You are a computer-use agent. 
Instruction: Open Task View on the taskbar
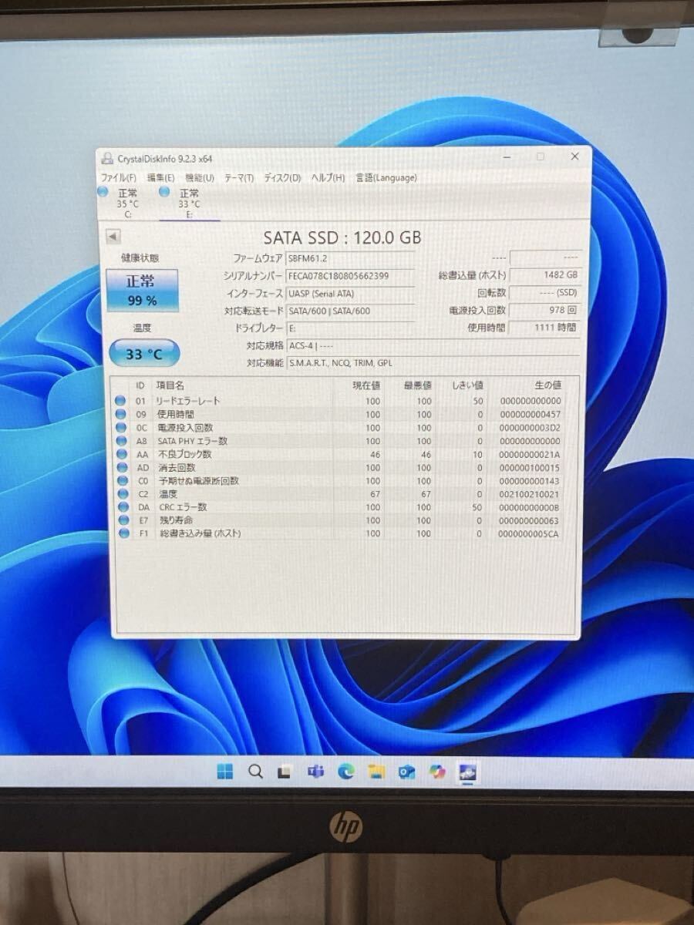(x=285, y=772)
